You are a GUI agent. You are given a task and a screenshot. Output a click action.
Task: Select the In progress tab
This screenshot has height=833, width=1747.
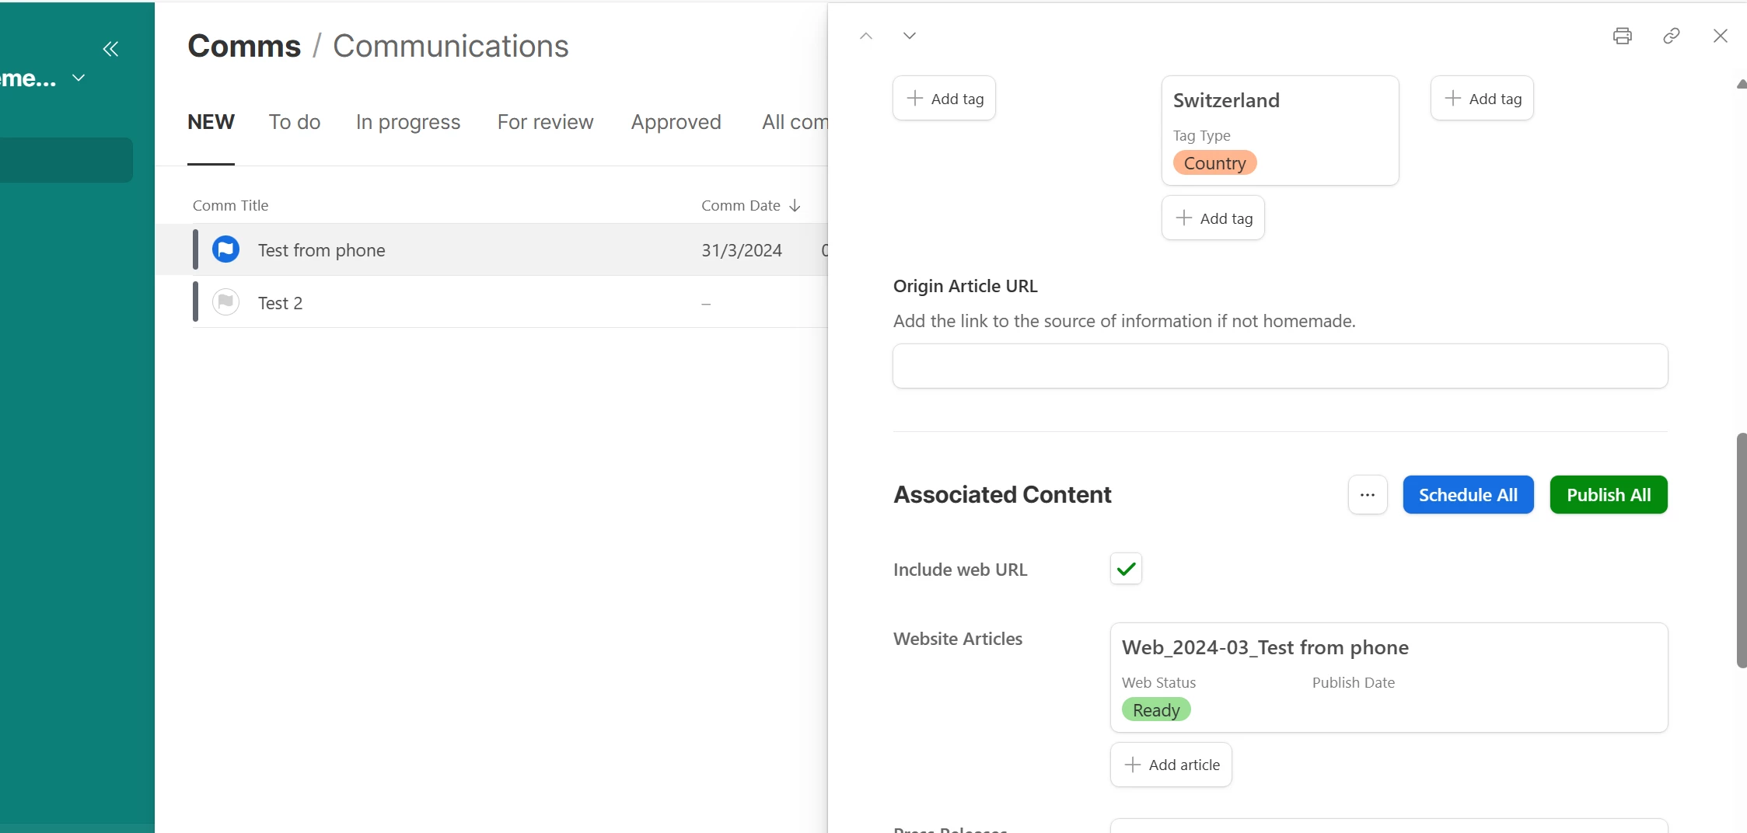(407, 122)
